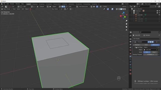This screenshot has width=161, height=90.
Task: Open the Default release lock dropdown
Action: pos(42,6)
